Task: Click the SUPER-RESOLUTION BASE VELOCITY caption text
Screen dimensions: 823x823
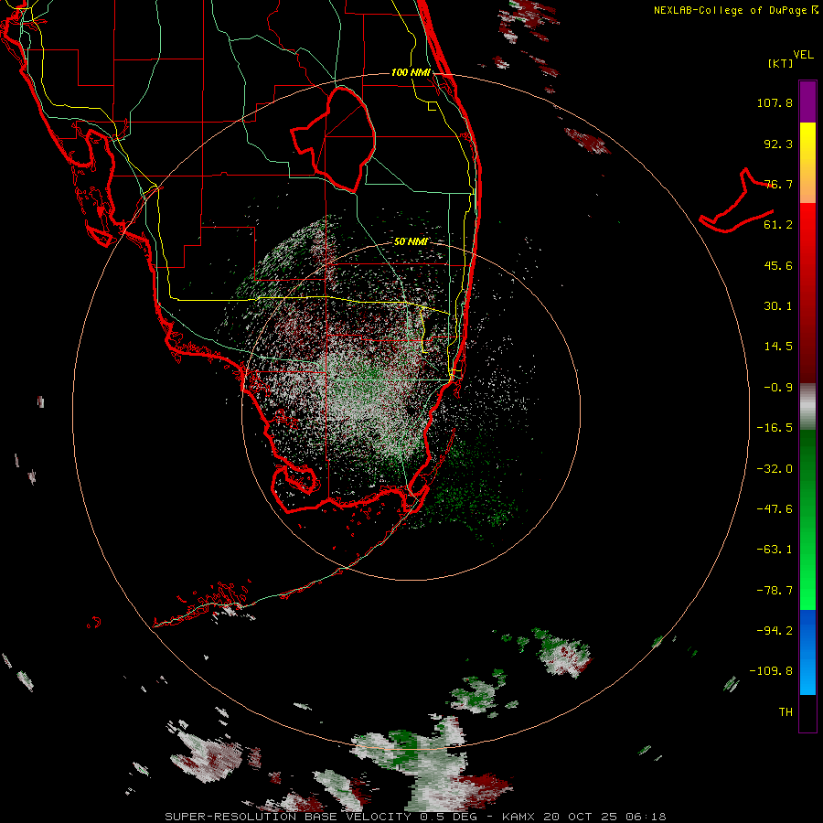Action: 288,817
